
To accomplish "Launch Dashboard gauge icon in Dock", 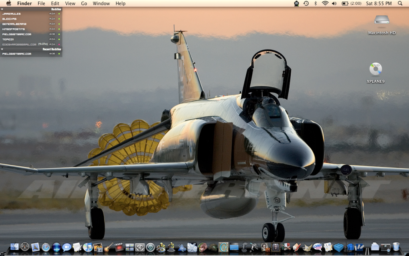I will click(25, 247).
